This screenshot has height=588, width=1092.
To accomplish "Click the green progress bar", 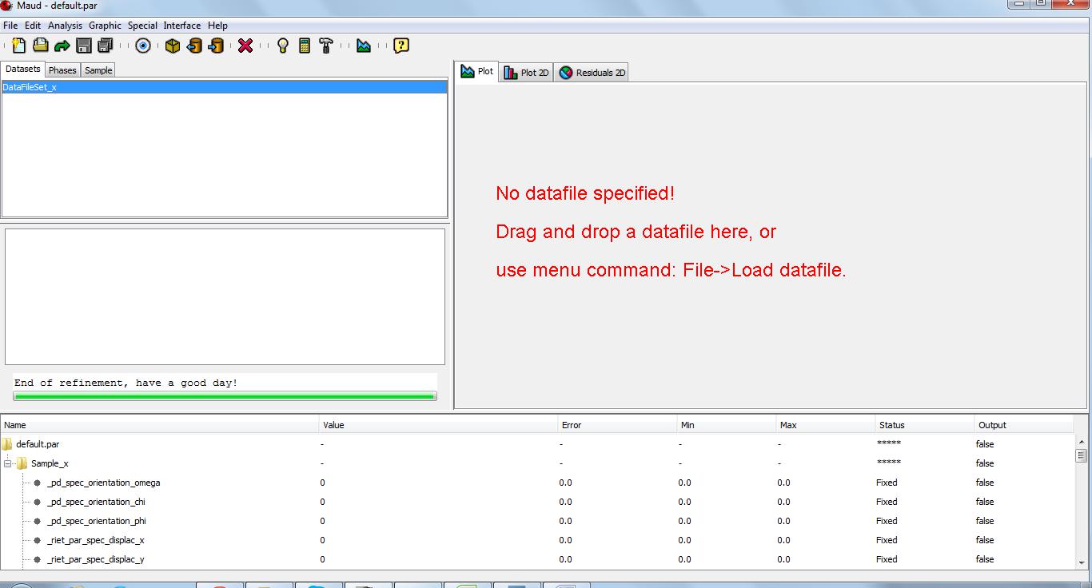I will [225, 395].
